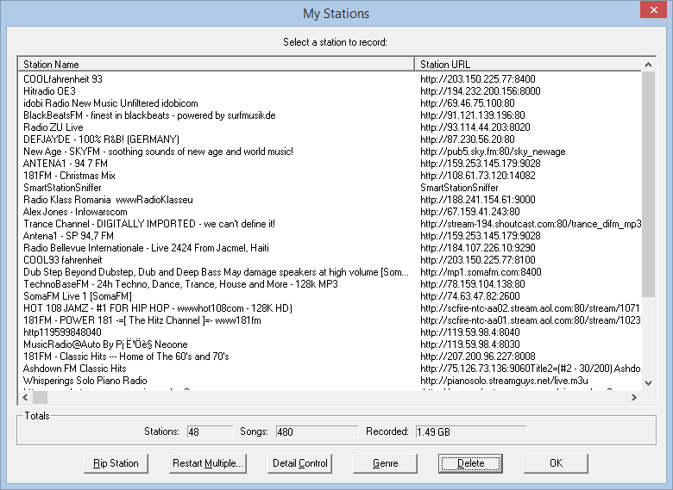Click the vertical scrollbar up arrow
The height and width of the screenshot is (490, 673).
pos(648,65)
